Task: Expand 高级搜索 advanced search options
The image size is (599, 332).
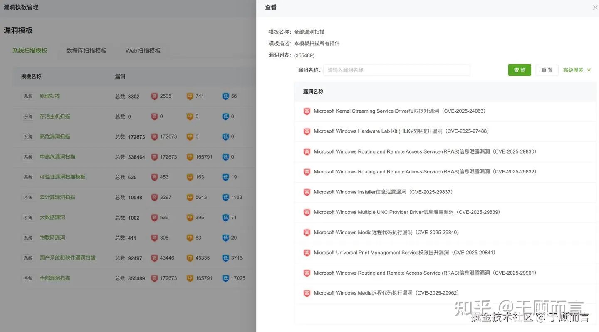Action: (x=577, y=70)
